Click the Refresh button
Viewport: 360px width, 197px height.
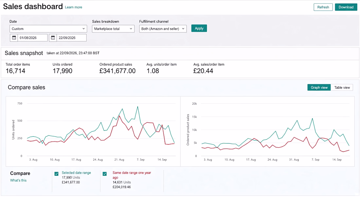coord(323,7)
